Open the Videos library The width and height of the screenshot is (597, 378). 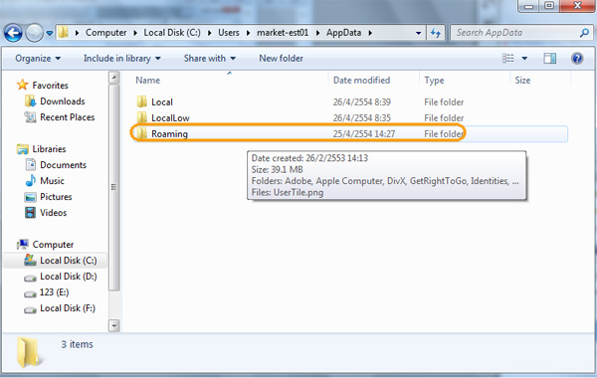pyautogui.click(x=54, y=213)
